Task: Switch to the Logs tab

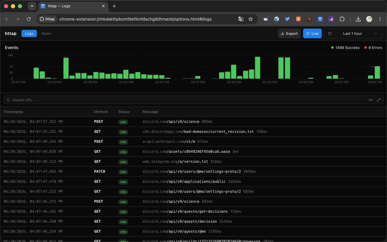Action: tap(29, 34)
